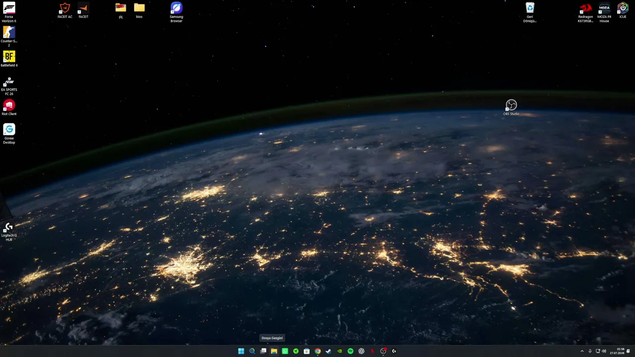635x357 pixels.
Task: Select the Govee Desktop shortcut
Action: [x=9, y=134]
